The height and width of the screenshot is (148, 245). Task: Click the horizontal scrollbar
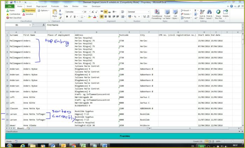[190, 128]
